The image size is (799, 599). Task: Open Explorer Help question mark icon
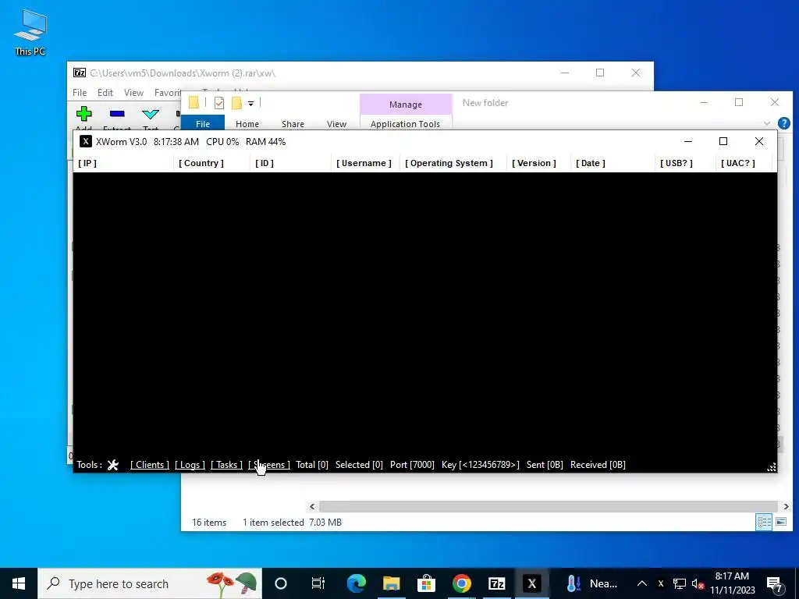783,123
